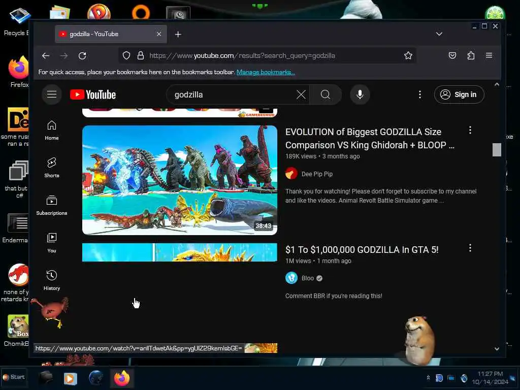
Task: List all tabs dropdown arrow
Action: (439, 34)
